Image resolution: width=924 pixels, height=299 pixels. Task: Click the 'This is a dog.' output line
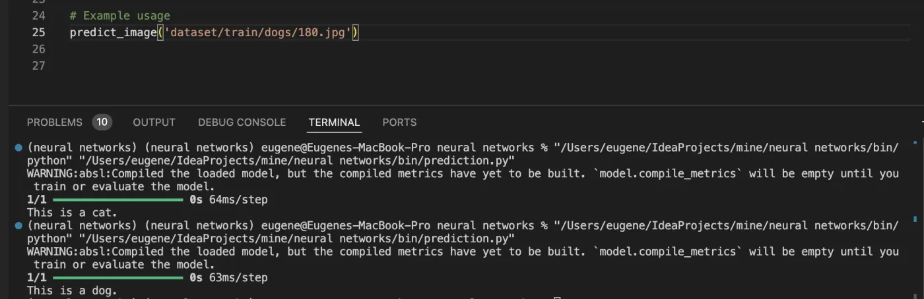tap(72, 290)
